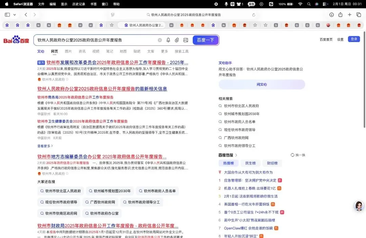The height and width of the screenshot is (238, 366).
Task: Select the active tab 钦州人民政府办公室2...
Action: [x=142, y=25]
